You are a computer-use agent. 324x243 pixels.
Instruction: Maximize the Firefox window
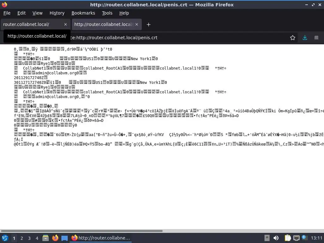313,4
